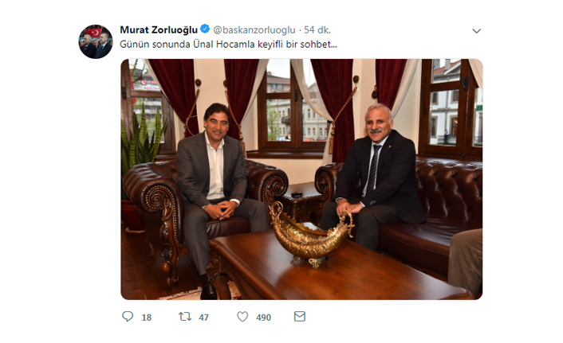Screen dimensions: 563x343
Task: Open the Murat Zorluoğlu display name link
Action: [159, 29]
